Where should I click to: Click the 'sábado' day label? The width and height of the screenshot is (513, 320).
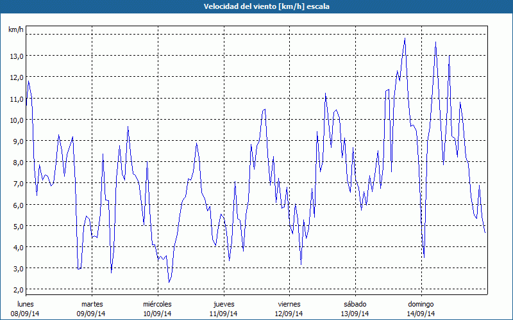[x=355, y=304]
